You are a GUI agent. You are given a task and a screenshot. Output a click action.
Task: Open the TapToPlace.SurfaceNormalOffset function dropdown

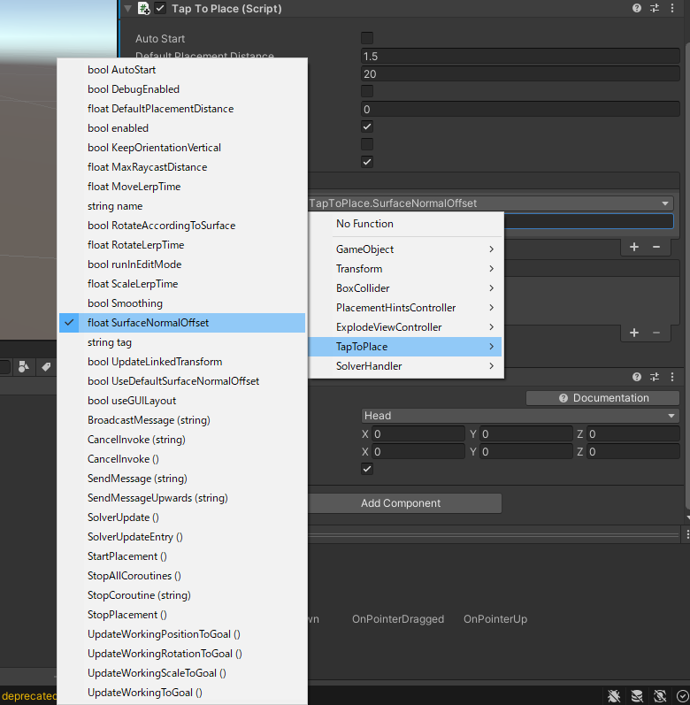(491, 203)
